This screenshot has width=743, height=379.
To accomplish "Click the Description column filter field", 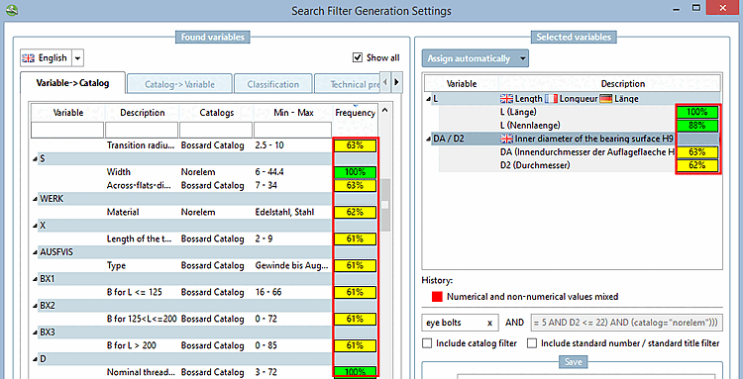I will click(142, 130).
